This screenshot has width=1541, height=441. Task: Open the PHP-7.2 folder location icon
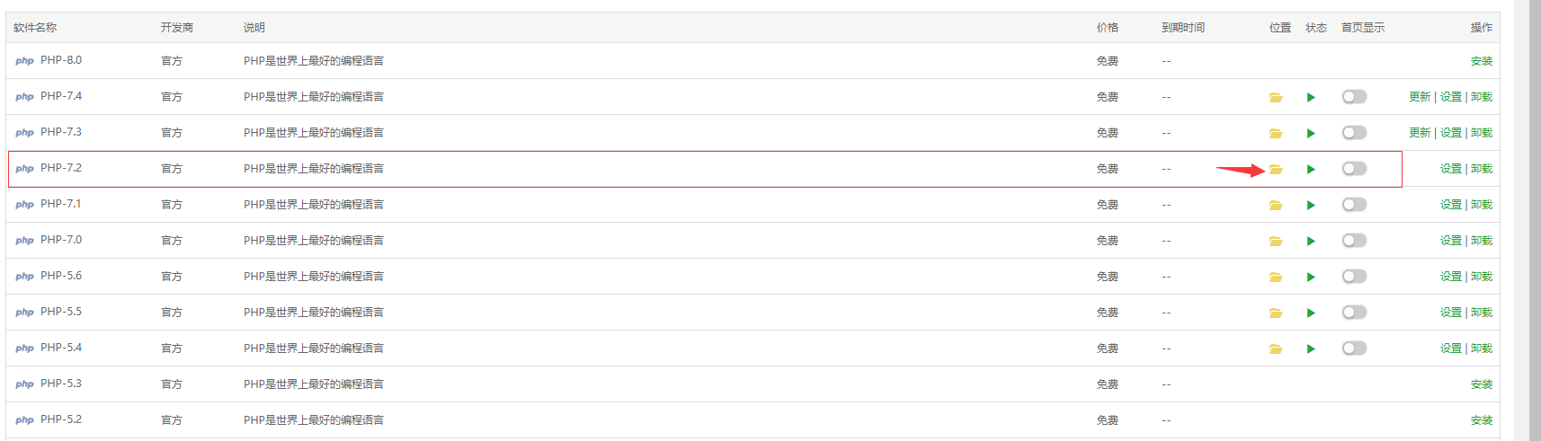(1275, 169)
